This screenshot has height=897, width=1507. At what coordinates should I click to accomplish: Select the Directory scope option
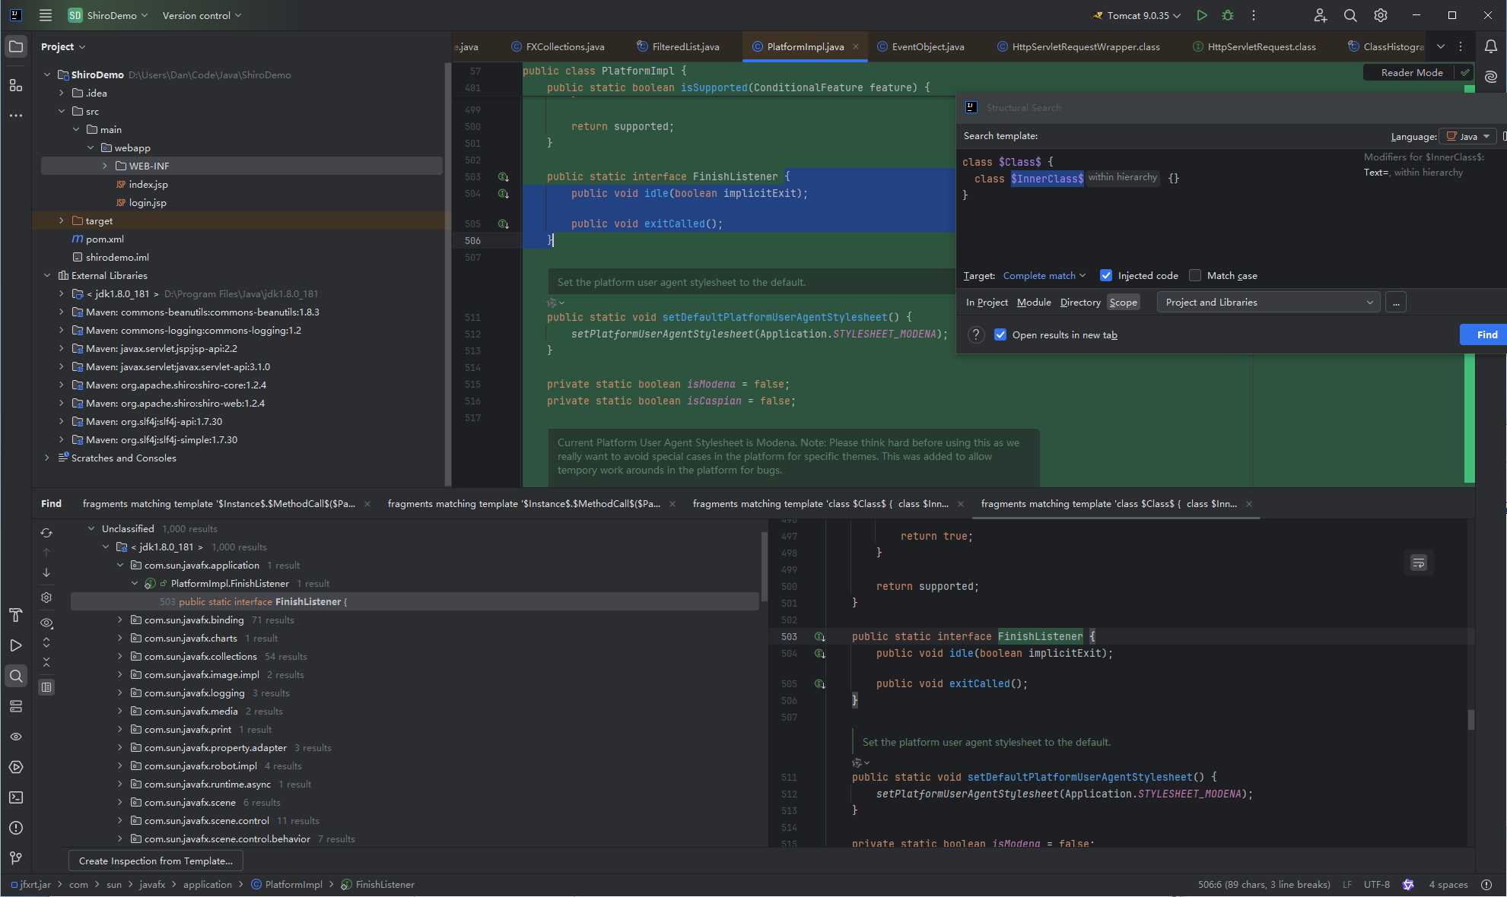click(x=1080, y=303)
